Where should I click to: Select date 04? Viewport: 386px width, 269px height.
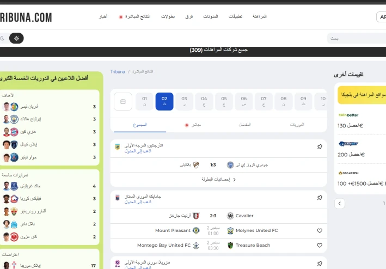pyautogui.click(x=204, y=101)
